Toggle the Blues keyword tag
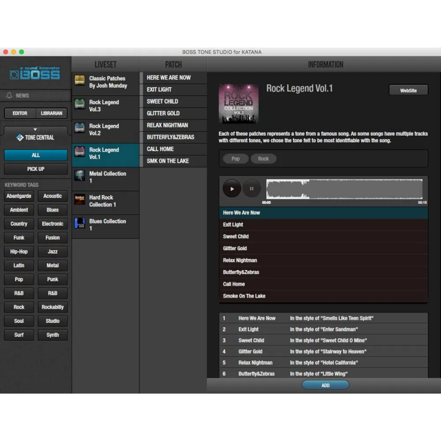Viewport: 441px width, 441px height. click(x=52, y=210)
